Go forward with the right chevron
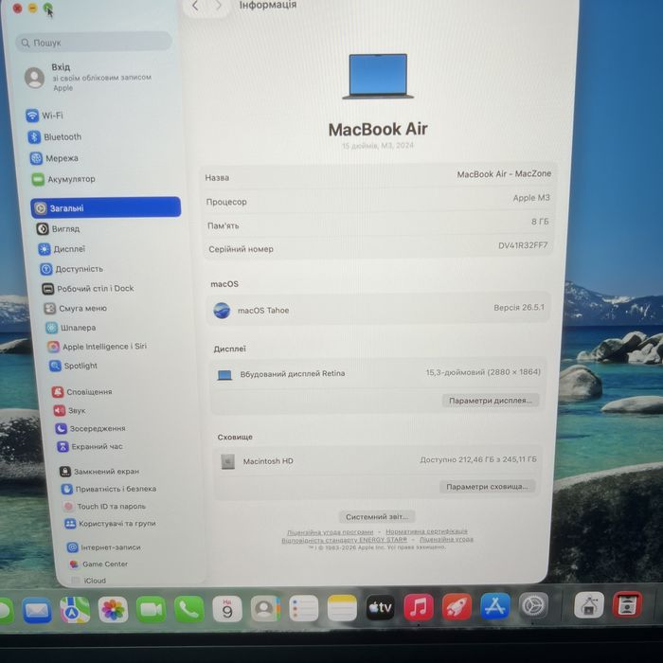Screen dimensions: 663x663 218,6
